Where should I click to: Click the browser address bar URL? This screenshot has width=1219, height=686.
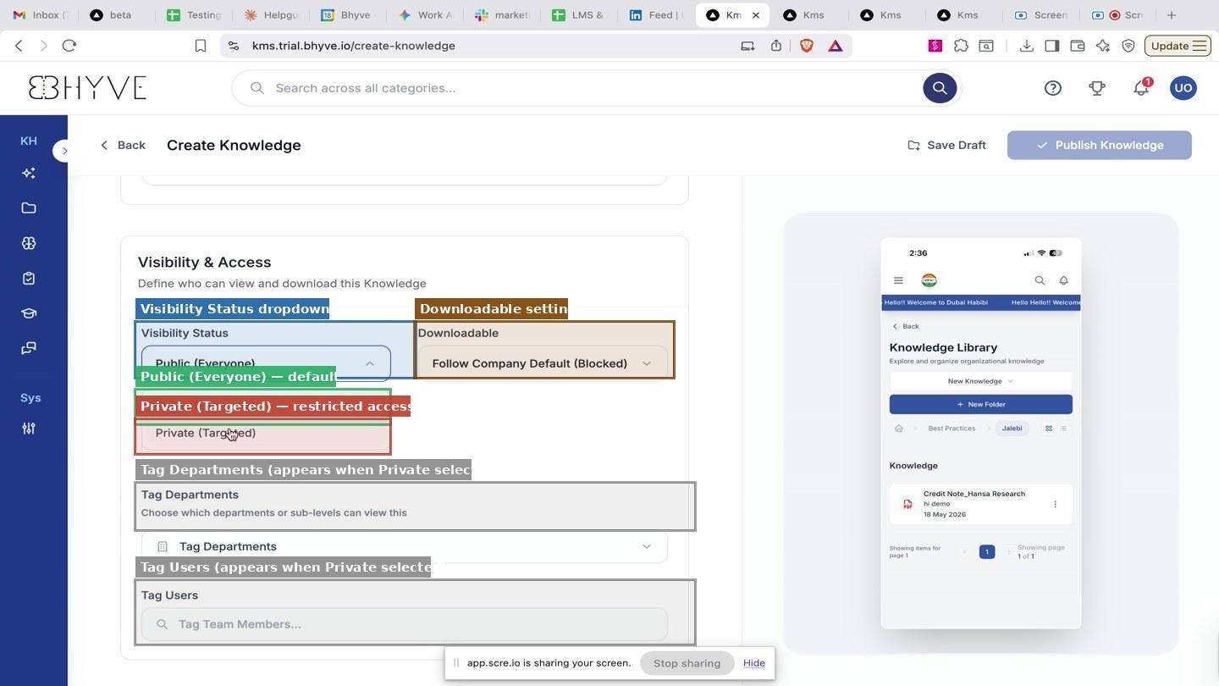[x=354, y=46]
